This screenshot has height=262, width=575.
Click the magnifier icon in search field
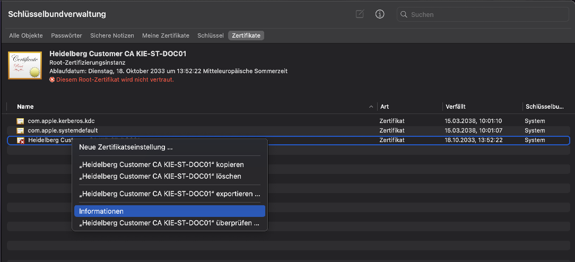click(404, 15)
